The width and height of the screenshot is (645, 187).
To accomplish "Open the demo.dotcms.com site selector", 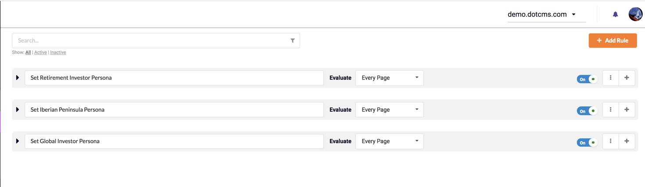I will pyautogui.click(x=542, y=14).
